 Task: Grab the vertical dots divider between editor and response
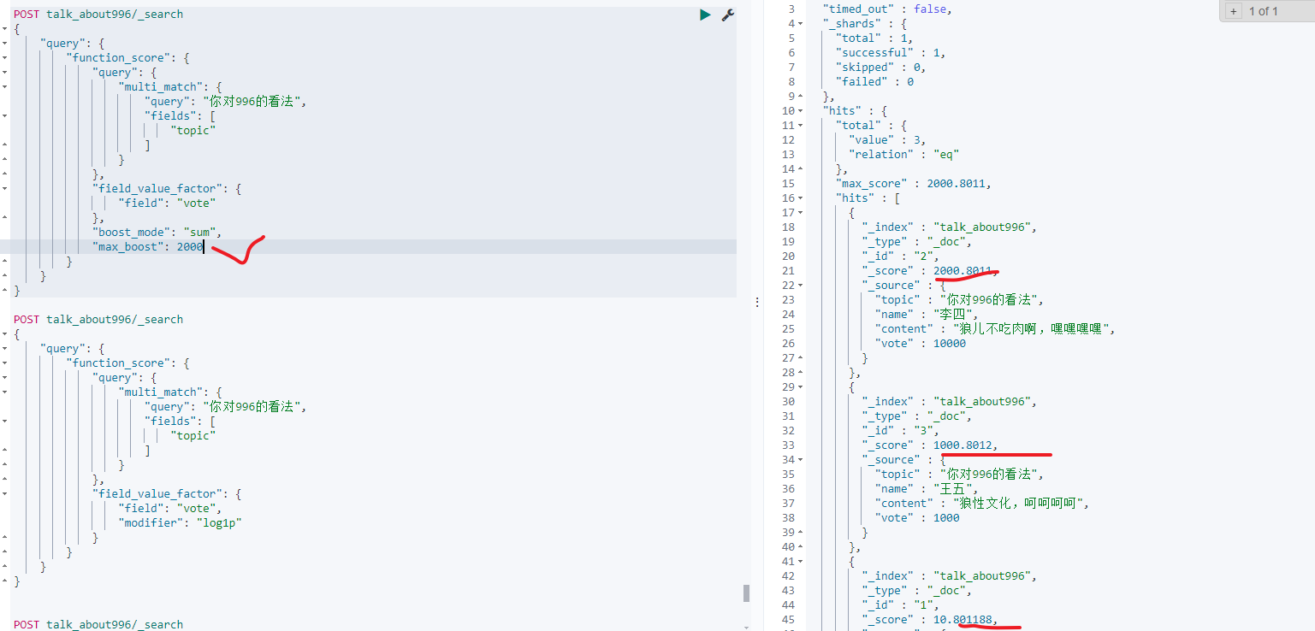(756, 303)
